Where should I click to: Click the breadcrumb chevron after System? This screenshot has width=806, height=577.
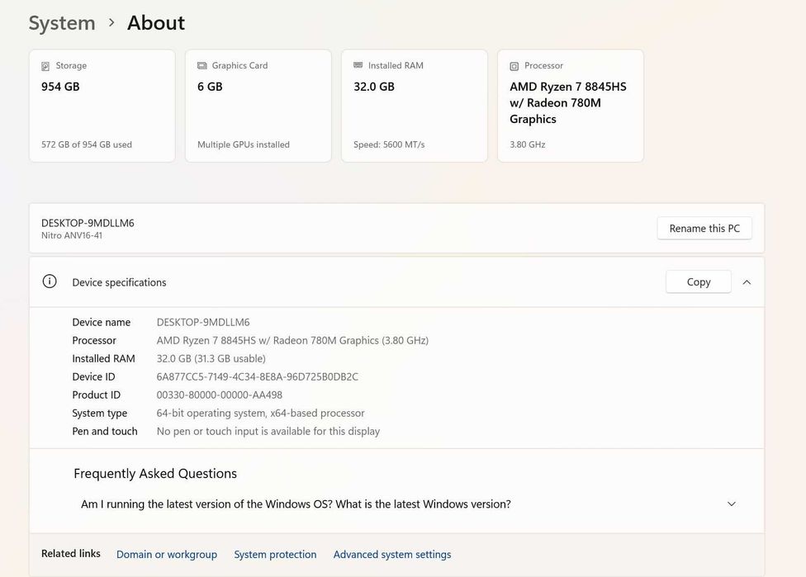[111, 23]
